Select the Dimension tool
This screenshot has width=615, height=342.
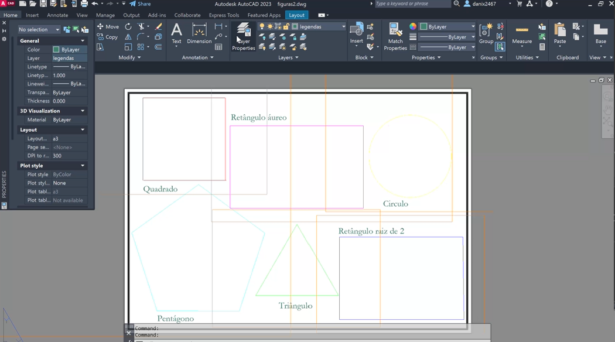199,33
